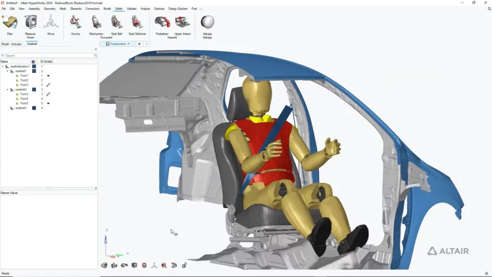Toggle shaded view mode in the bottom view toolbar

coord(135,265)
